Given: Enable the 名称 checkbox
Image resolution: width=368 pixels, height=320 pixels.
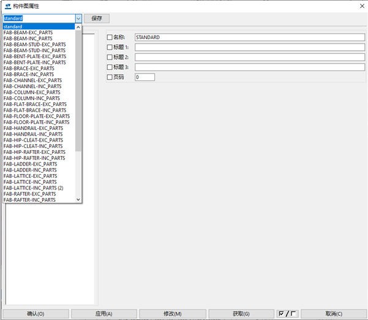Looking at the screenshot, I should [110, 37].
